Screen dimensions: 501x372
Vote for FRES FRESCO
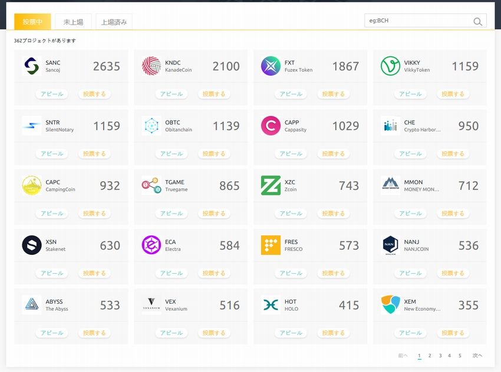[333, 273]
